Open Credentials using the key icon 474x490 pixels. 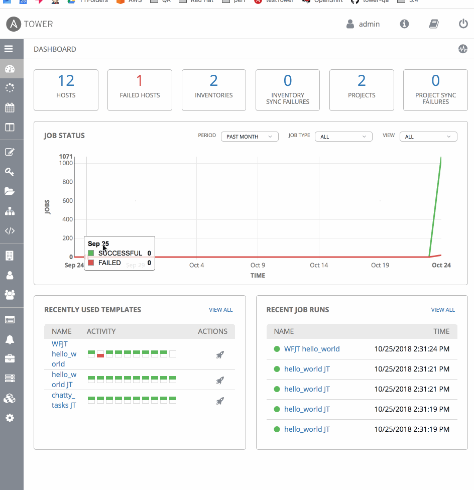[12, 172]
